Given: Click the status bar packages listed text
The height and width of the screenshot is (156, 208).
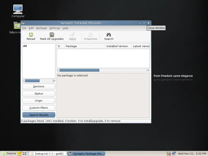Looking at the screenshot, I should tap(71, 121).
